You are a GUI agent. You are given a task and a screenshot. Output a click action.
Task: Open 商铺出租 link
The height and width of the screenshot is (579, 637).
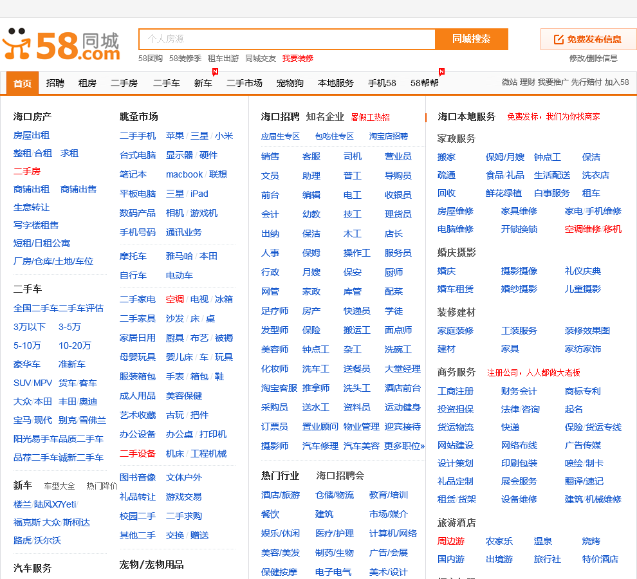pyautogui.click(x=32, y=189)
